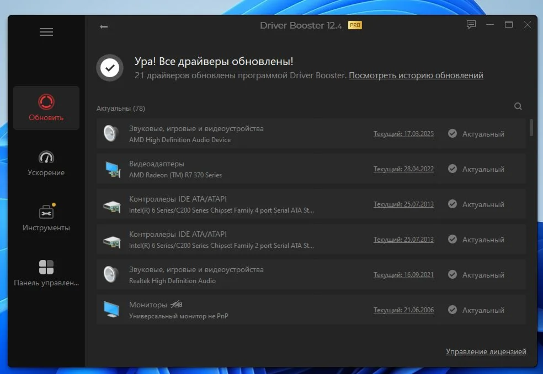Click the AMD High Definition Audio speaker icon
This screenshot has width=543, height=374.
111,133
